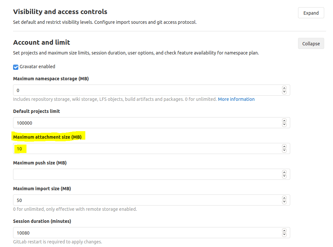Select the Maximum attachment size field
333x247 pixels.
click(147, 149)
